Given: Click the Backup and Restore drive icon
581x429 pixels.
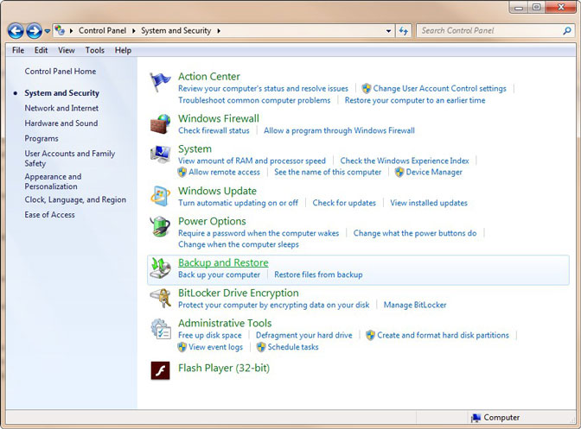Looking at the screenshot, I should click(x=160, y=268).
